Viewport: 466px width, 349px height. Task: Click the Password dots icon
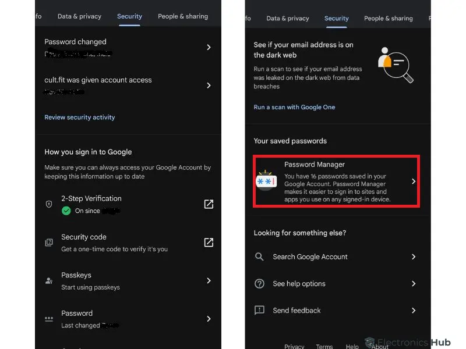[49, 319]
